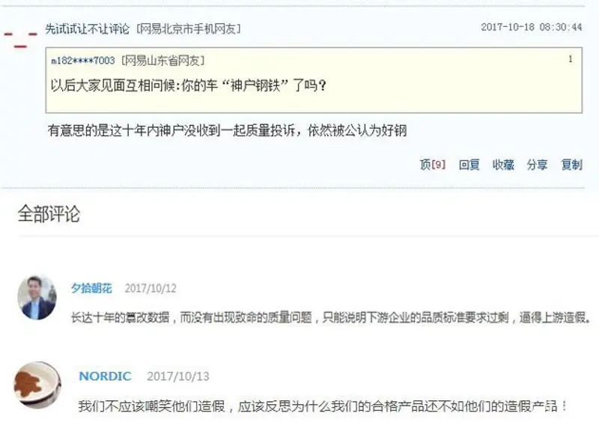Click the username NORDIC
The width and height of the screenshot is (599, 425).
pos(105,376)
